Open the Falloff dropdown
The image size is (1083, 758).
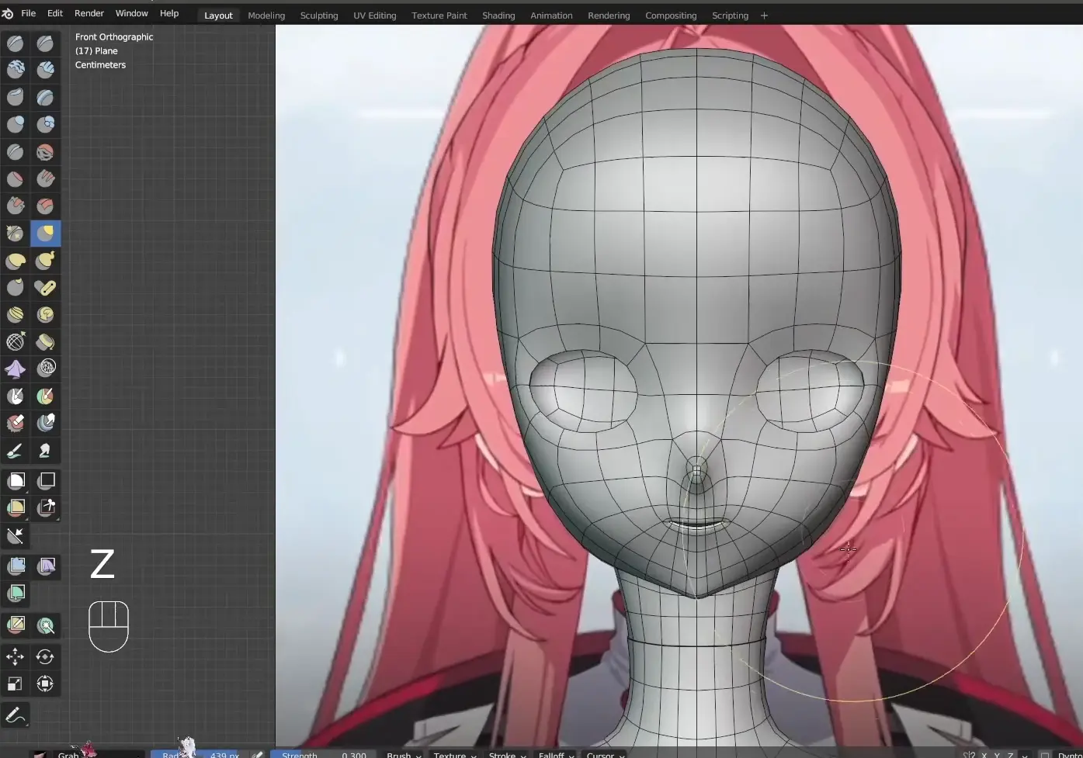point(556,754)
